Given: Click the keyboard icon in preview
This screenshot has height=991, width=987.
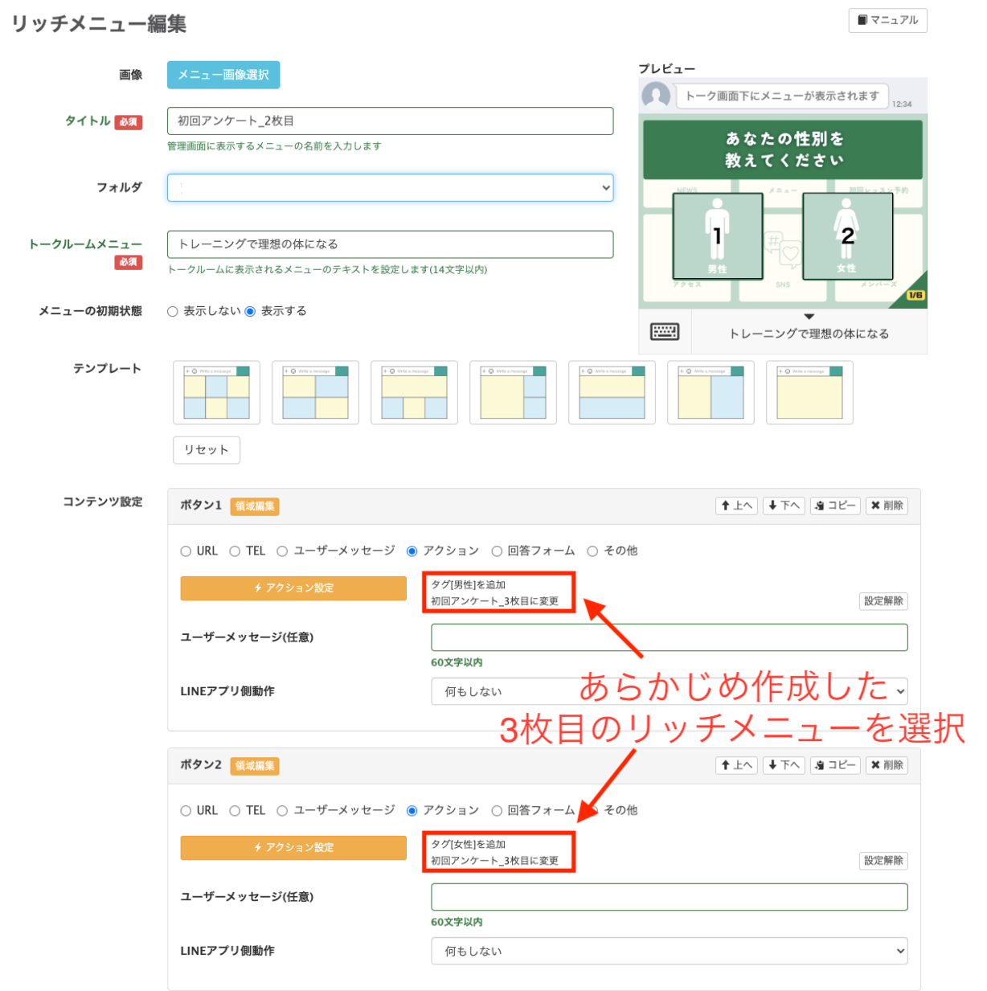Looking at the screenshot, I should point(664,332).
